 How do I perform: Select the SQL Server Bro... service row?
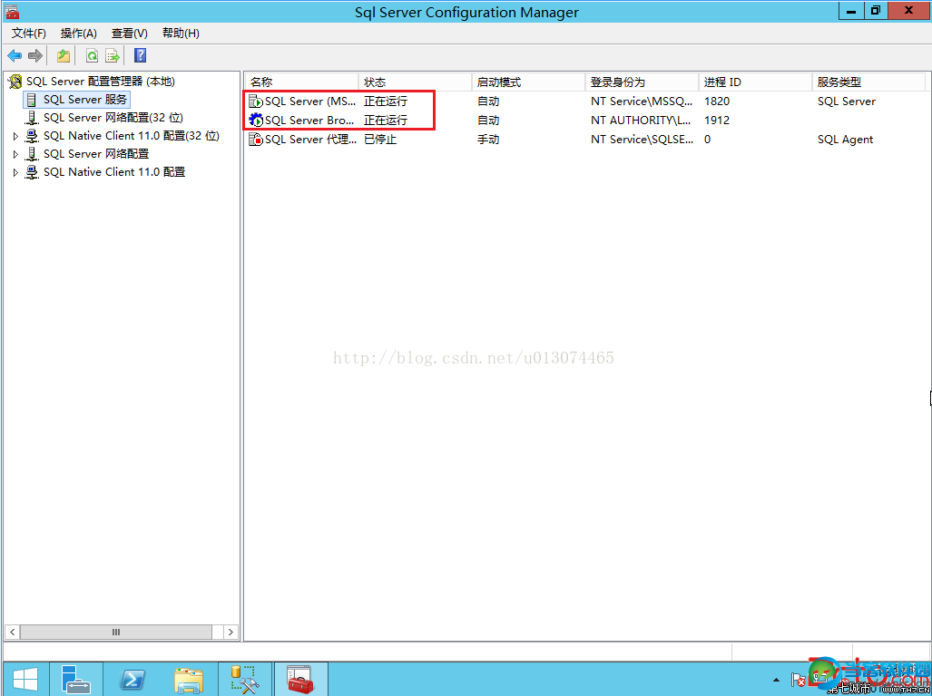[585, 121]
